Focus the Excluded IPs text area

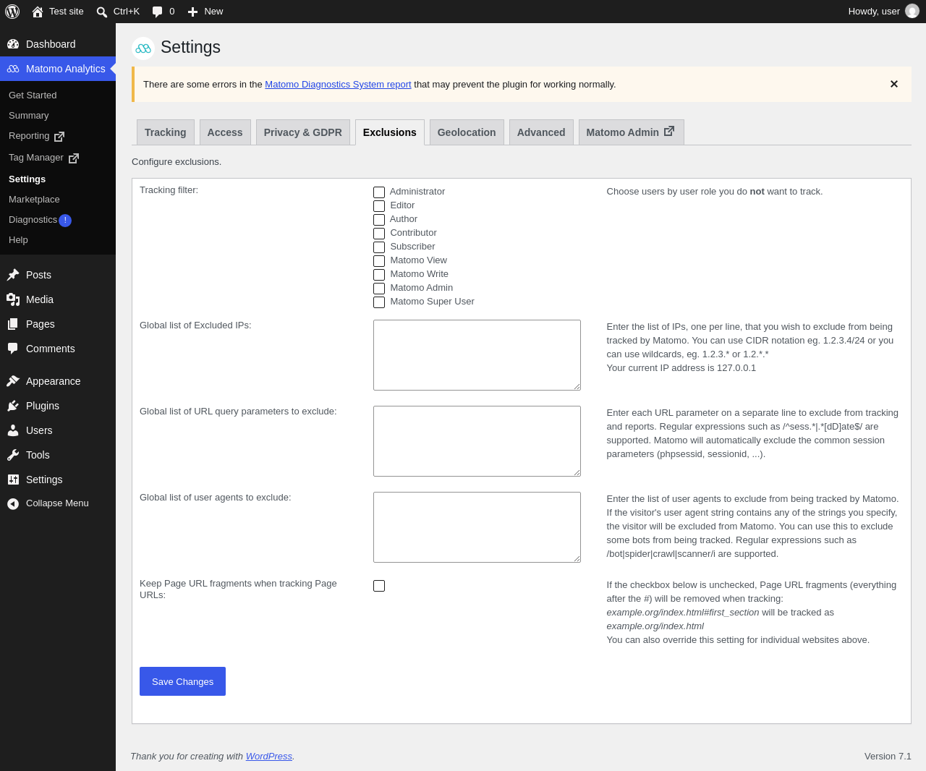477,355
